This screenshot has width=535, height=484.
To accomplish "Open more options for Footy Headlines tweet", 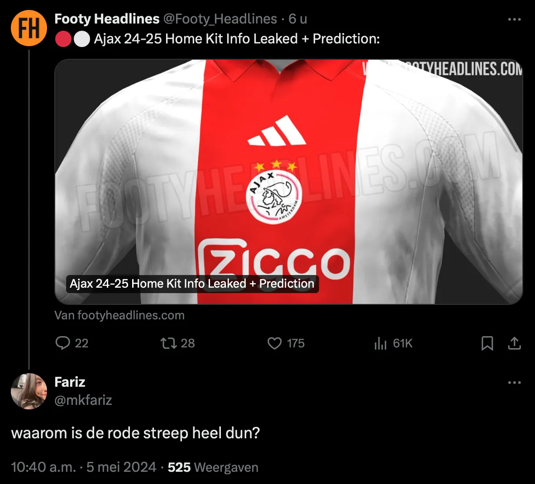I will point(514,19).
